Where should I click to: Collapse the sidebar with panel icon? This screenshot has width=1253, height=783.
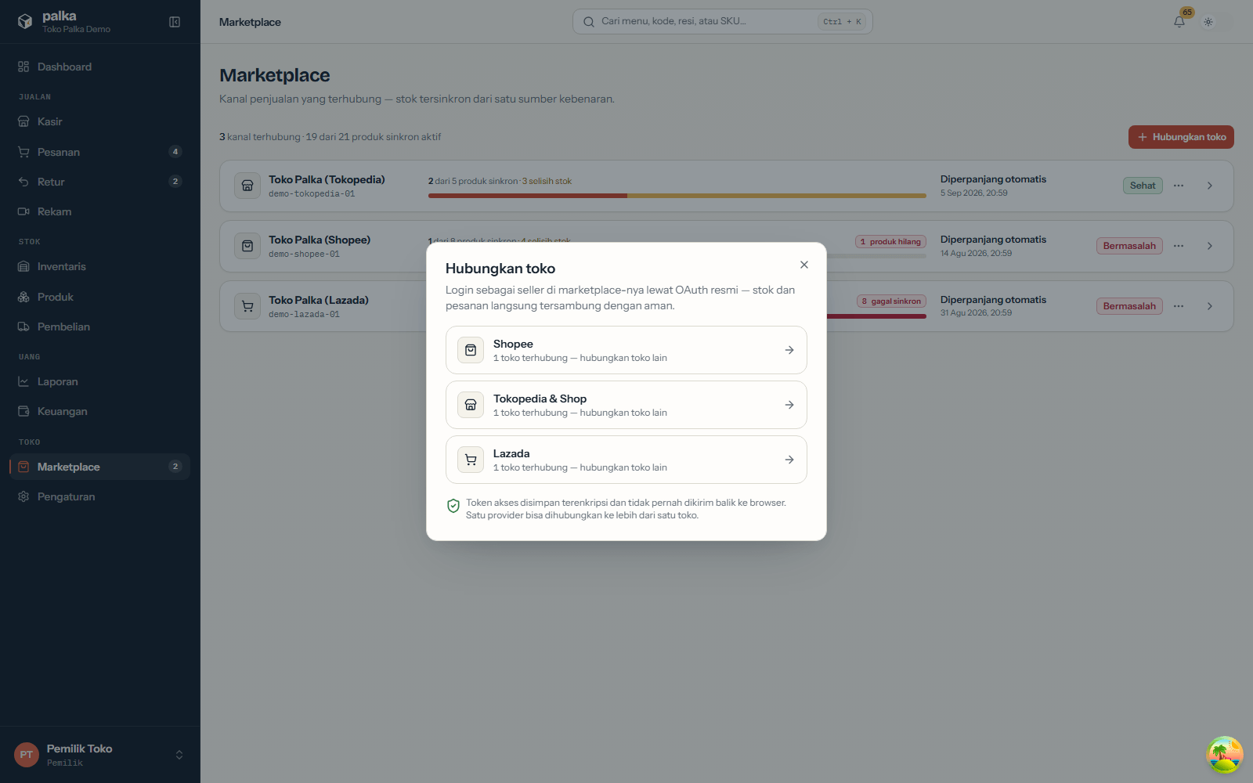tap(175, 22)
